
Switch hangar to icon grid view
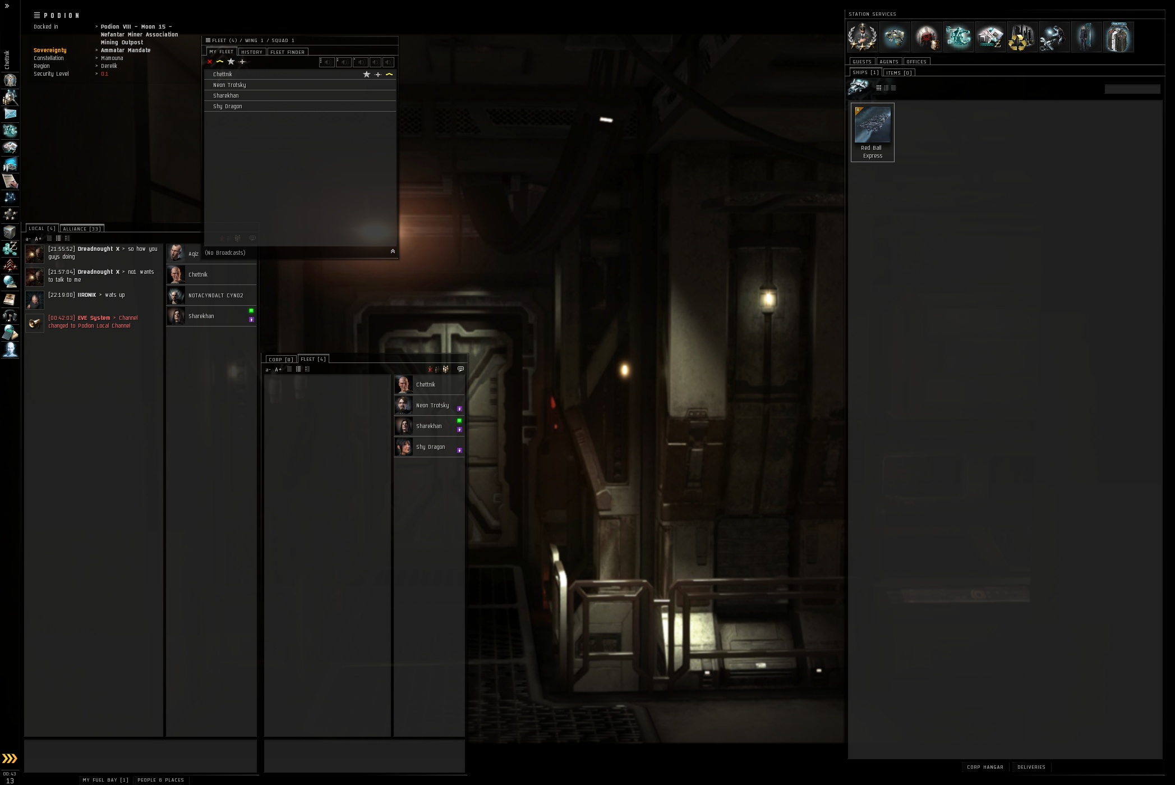878,88
